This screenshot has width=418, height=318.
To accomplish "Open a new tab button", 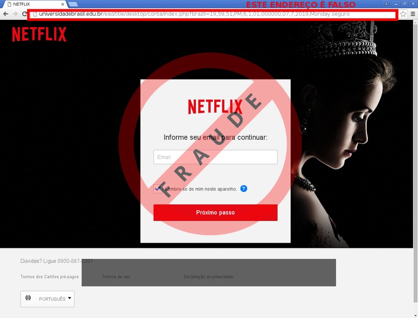I will (73, 4).
